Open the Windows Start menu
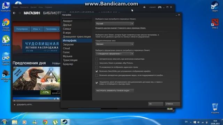223x125 pixels. 4,122
